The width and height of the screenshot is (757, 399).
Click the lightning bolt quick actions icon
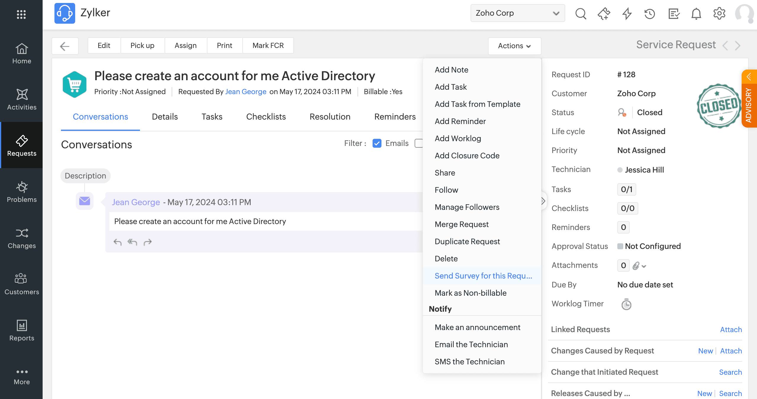pos(627,13)
